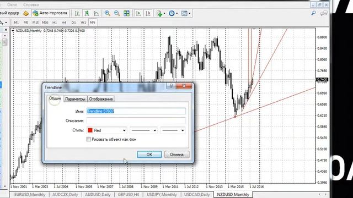The width and height of the screenshot is (353, 198).
Task: Expand the indicators dropdown arrow
Action: 164,13
